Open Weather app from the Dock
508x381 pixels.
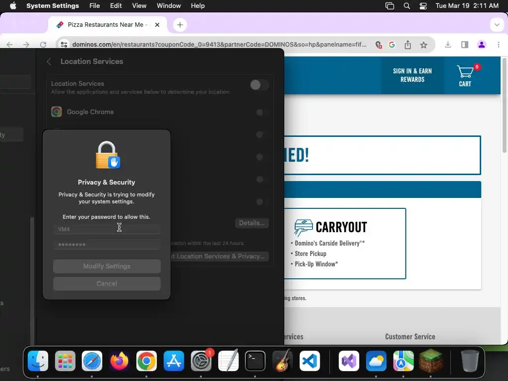376,361
